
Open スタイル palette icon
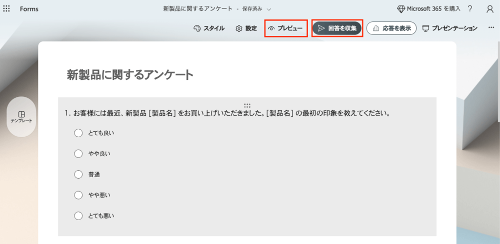pyautogui.click(x=197, y=28)
